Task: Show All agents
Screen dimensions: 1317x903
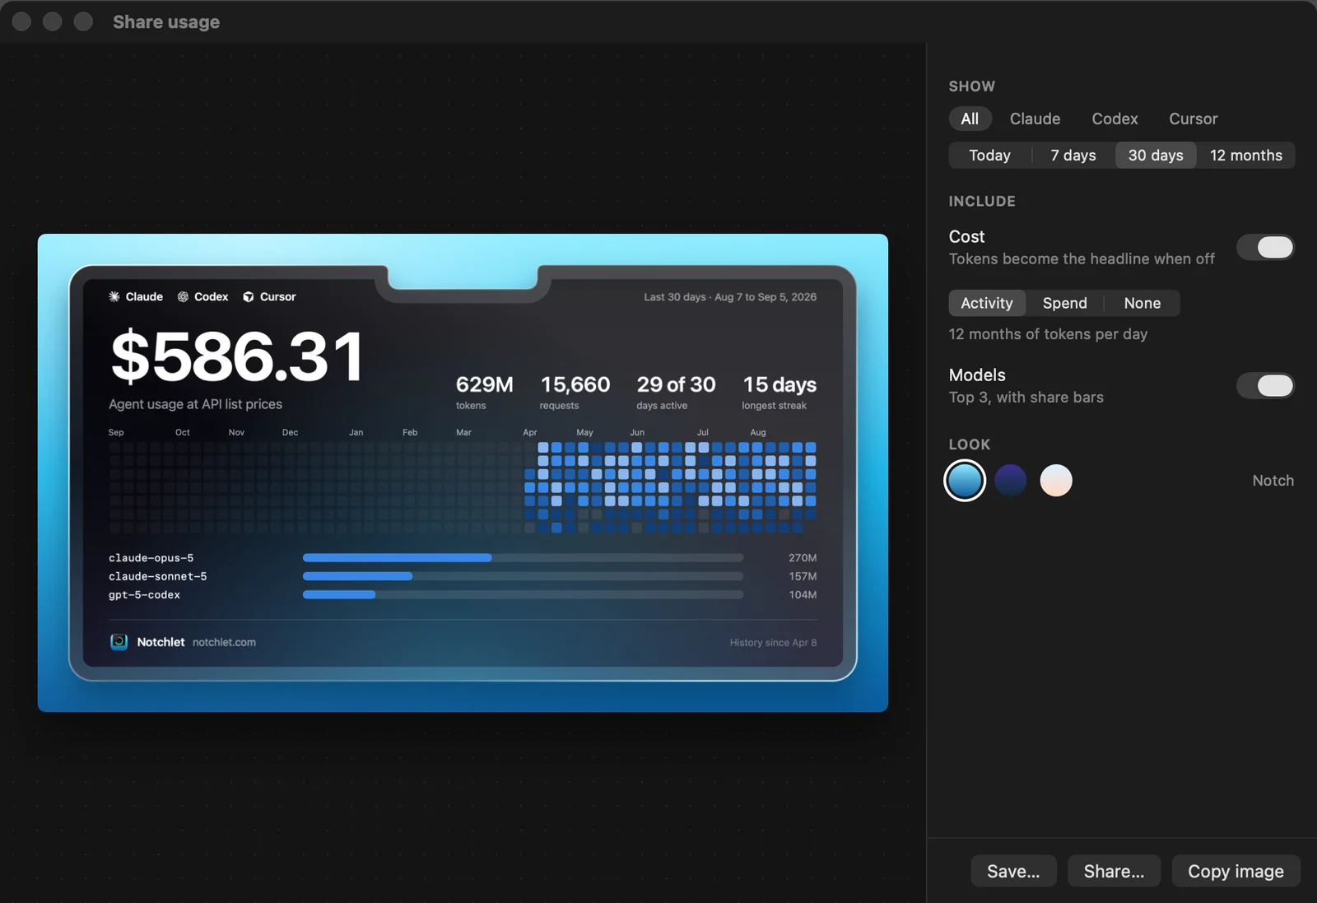Action: click(970, 119)
